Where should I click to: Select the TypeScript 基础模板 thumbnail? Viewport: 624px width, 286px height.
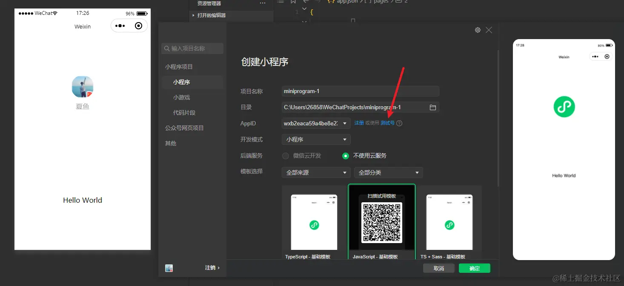pyautogui.click(x=314, y=223)
